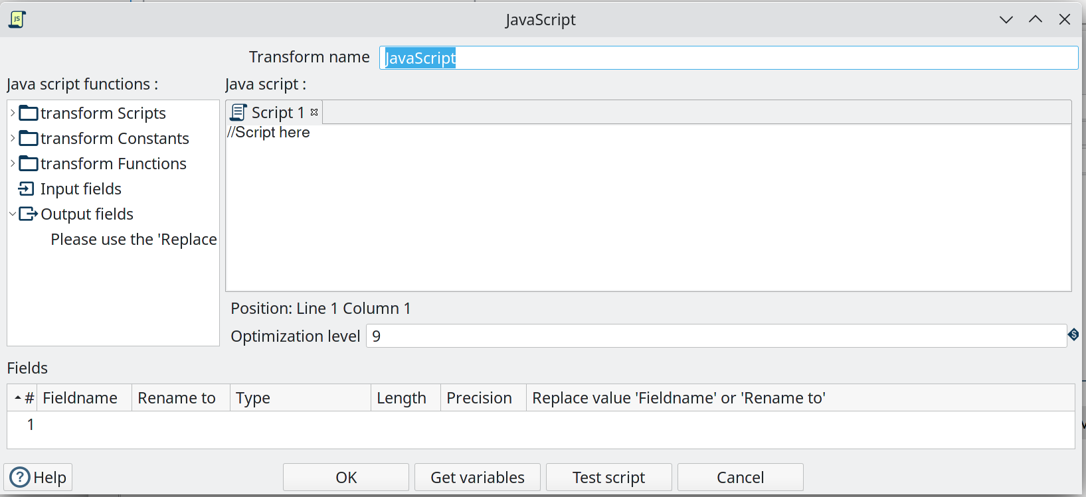
Task: Expand the transform Scripts tree node
Action: tap(13, 113)
